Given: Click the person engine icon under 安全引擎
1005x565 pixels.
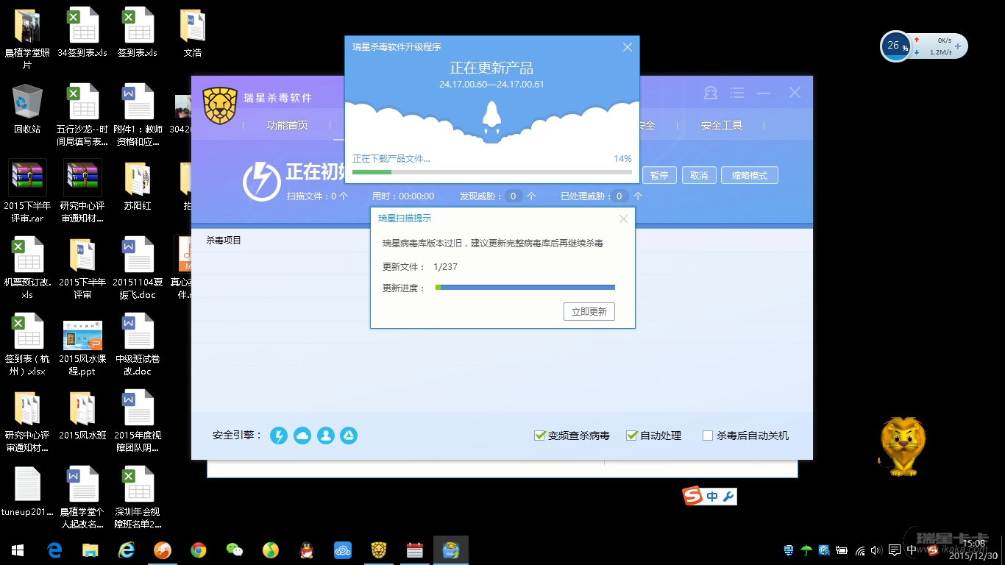Looking at the screenshot, I should [326, 436].
